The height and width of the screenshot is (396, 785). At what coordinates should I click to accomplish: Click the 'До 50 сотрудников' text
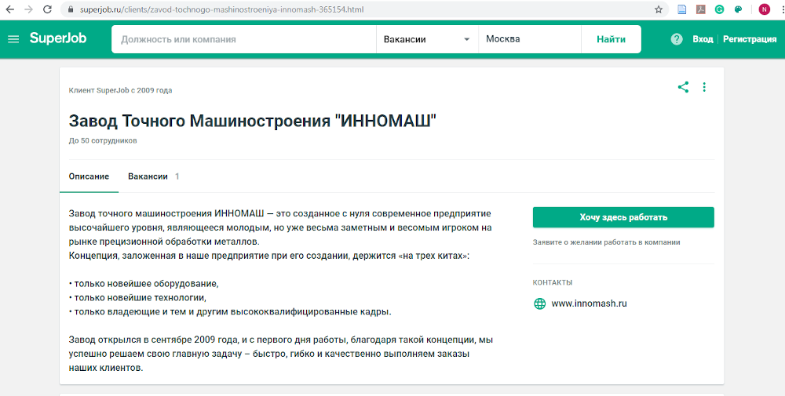point(103,141)
